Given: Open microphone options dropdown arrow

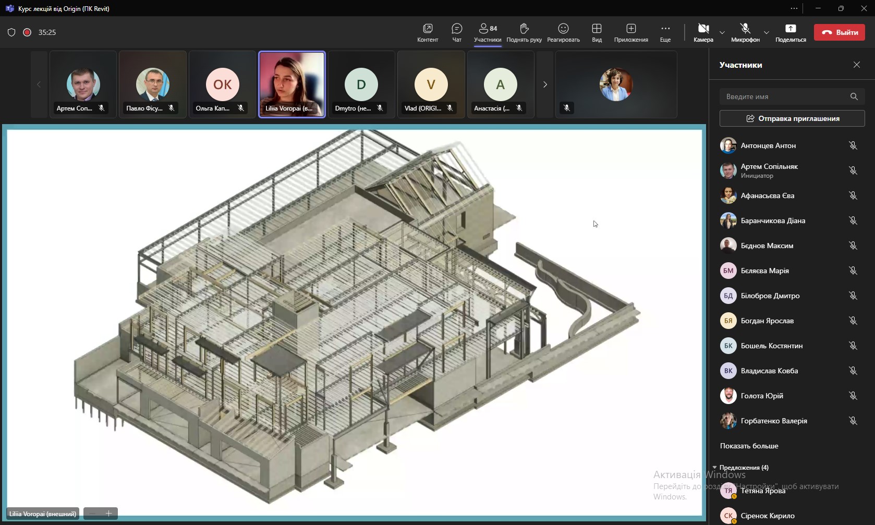Looking at the screenshot, I should coord(767,32).
